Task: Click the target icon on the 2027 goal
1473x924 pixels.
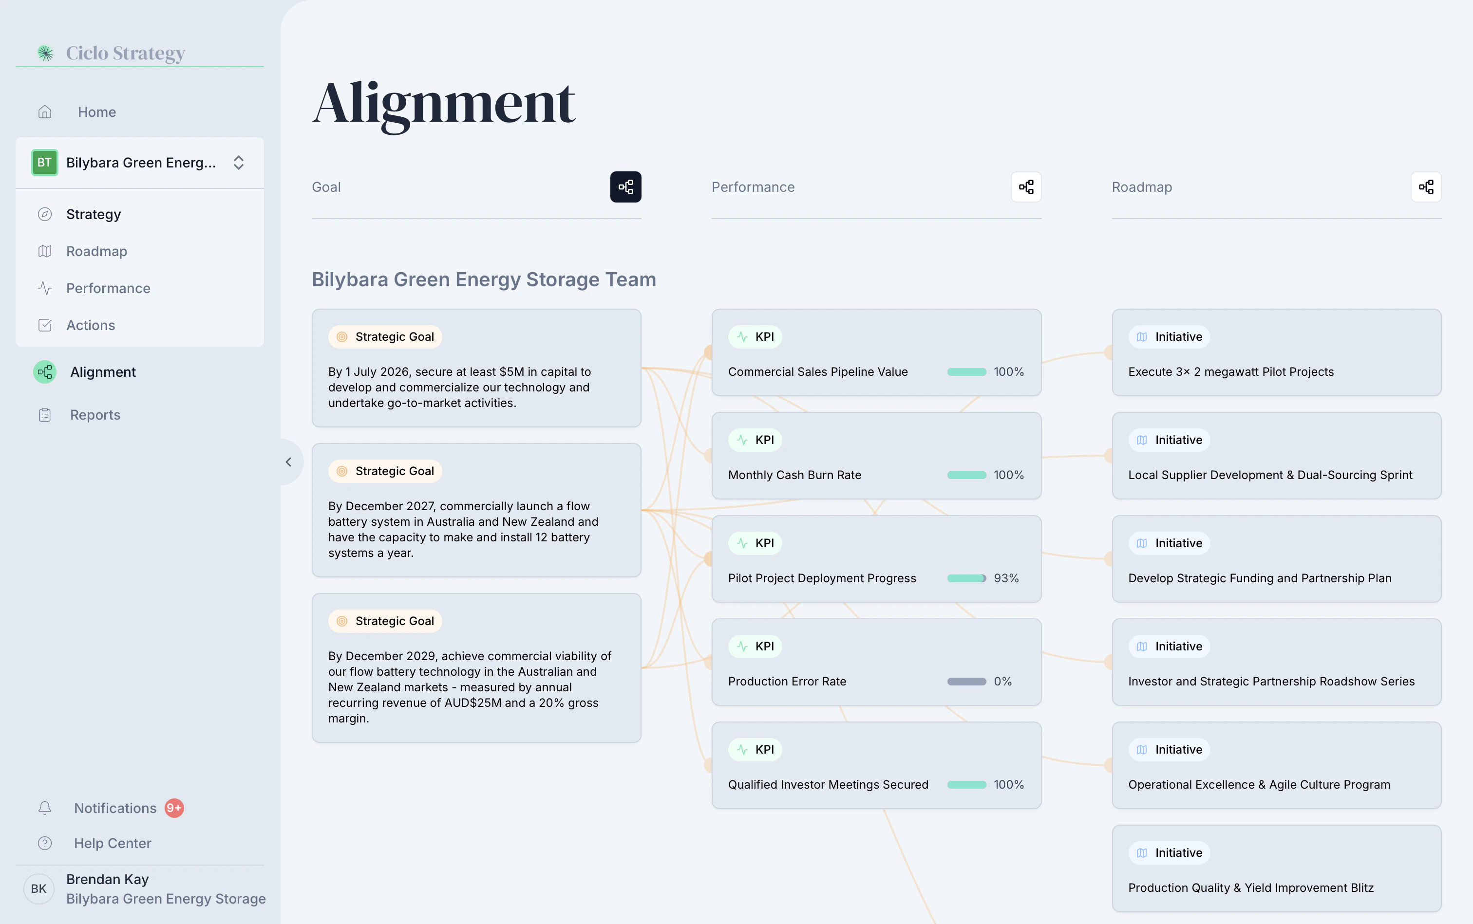Action: tap(342, 471)
